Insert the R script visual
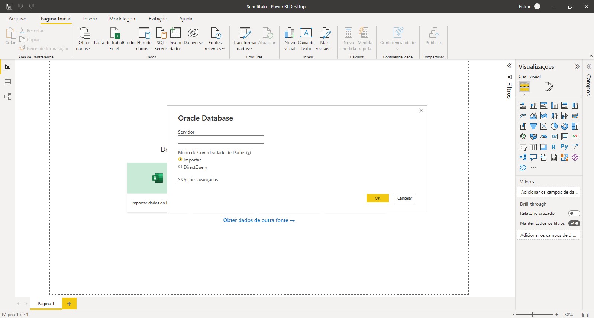 tap(554, 147)
